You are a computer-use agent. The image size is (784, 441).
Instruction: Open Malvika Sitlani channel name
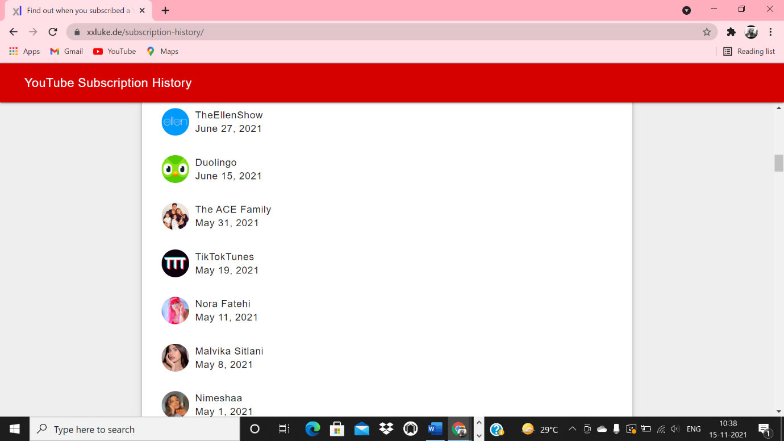point(229,351)
